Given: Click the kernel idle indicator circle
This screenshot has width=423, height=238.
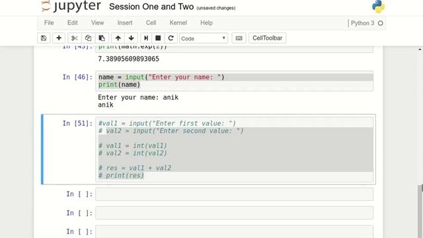Looking at the screenshot, I should [381, 23].
